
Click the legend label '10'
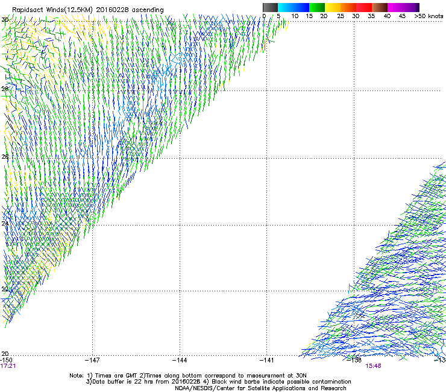click(295, 16)
